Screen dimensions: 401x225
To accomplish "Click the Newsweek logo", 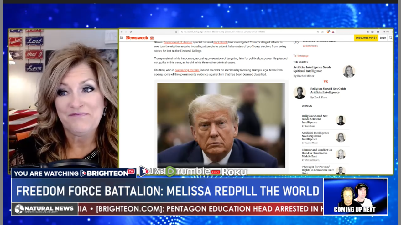I will 137,38.
